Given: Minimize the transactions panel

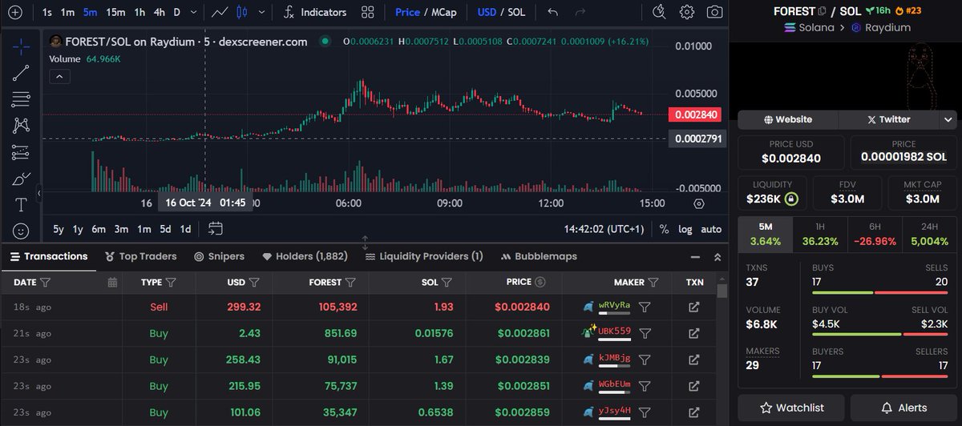Looking at the screenshot, I should [x=694, y=257].
